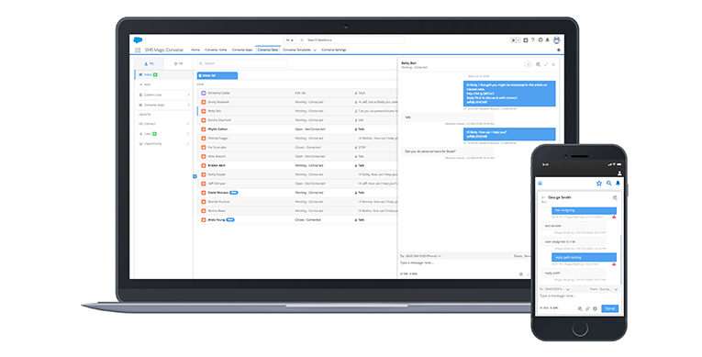Expand Betty Bell conversation panel fullscreen
The height and width of the screenshot is (357, 702).
click(x=546, y=64)
